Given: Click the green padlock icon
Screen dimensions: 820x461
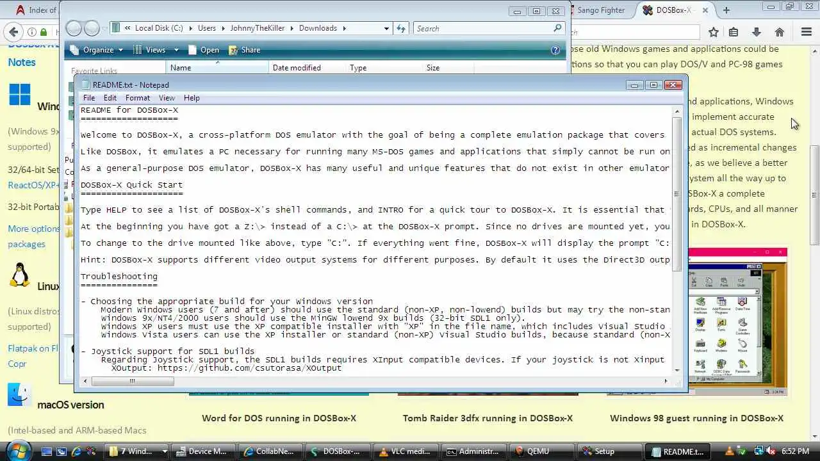Looking at the screenshot, I should coord(44,32).
